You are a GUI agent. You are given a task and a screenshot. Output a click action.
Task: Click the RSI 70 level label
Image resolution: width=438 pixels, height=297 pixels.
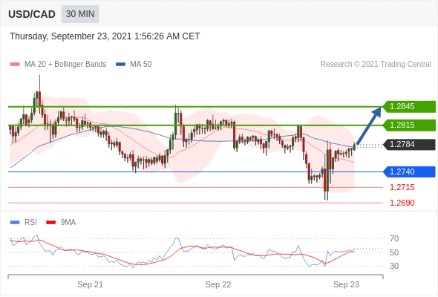coord(394,238)
